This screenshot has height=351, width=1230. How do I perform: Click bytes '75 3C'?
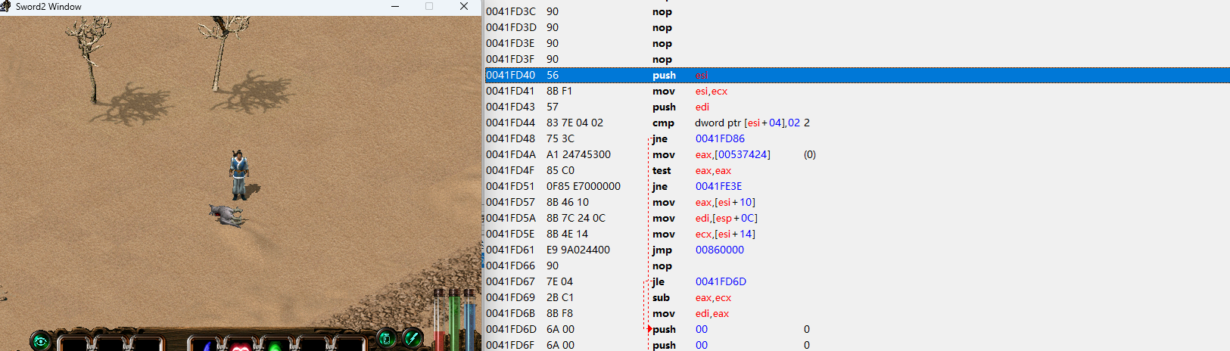tap(560, 138)
